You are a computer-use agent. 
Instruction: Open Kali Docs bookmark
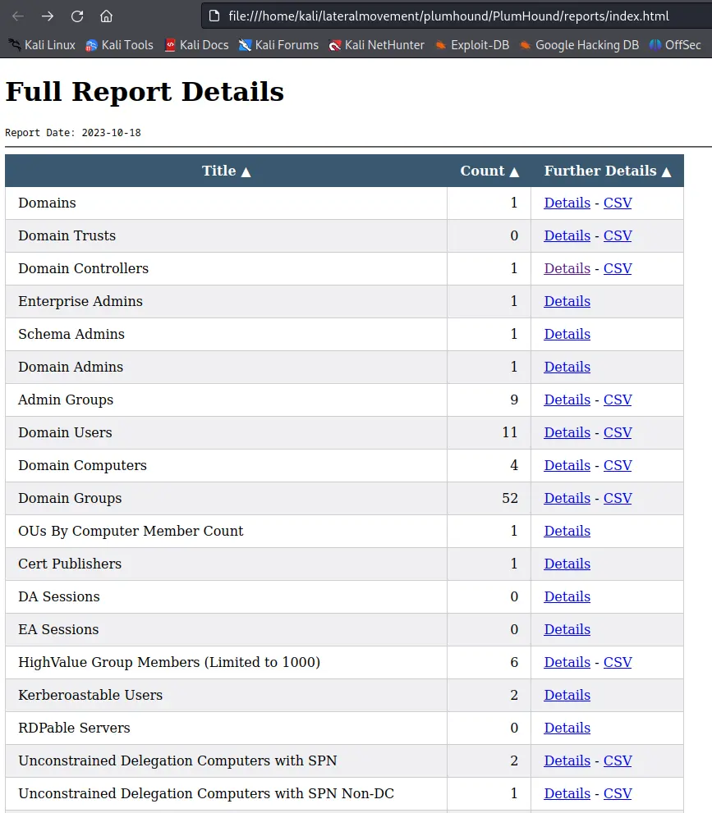pos(196,45)
